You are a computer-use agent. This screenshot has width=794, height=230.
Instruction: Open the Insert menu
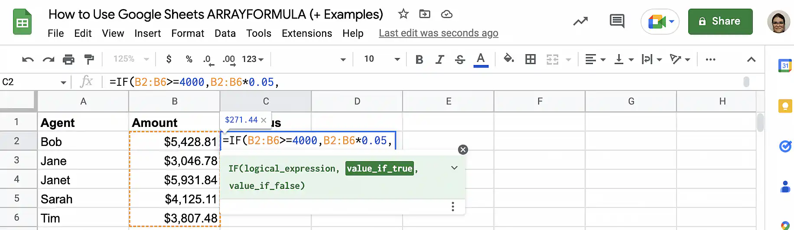147,33
